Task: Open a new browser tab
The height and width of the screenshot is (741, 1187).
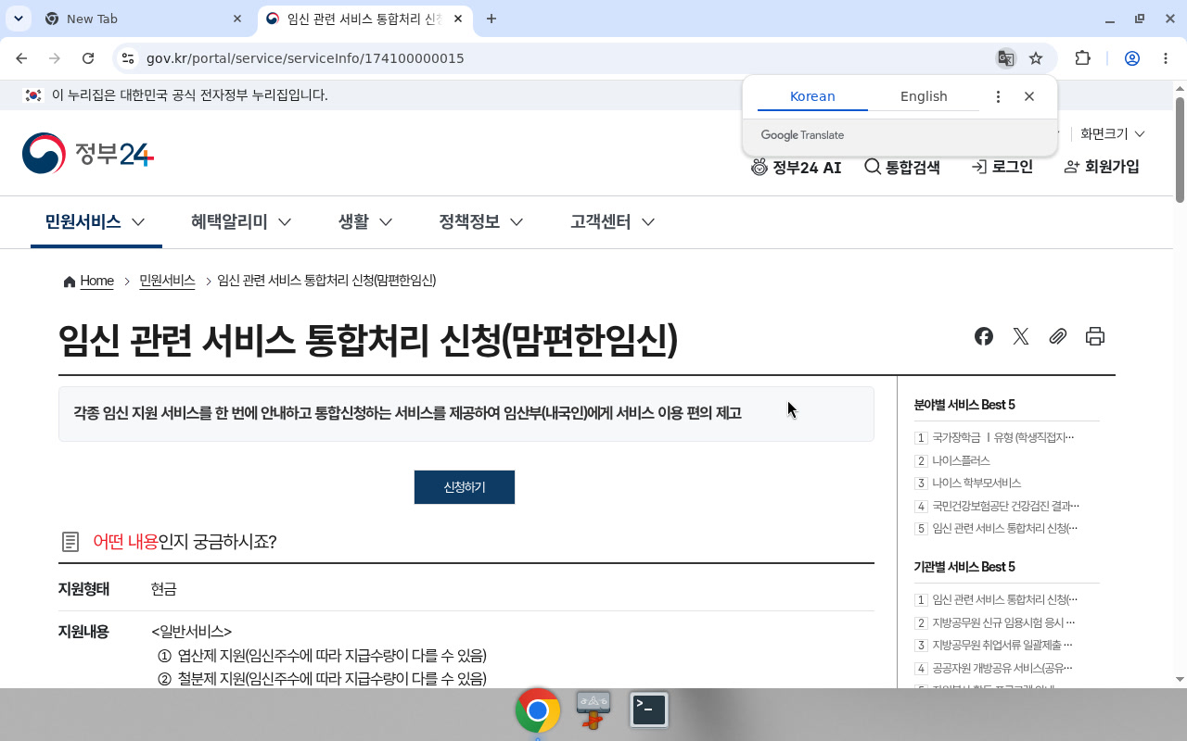Action: [491, 19]
